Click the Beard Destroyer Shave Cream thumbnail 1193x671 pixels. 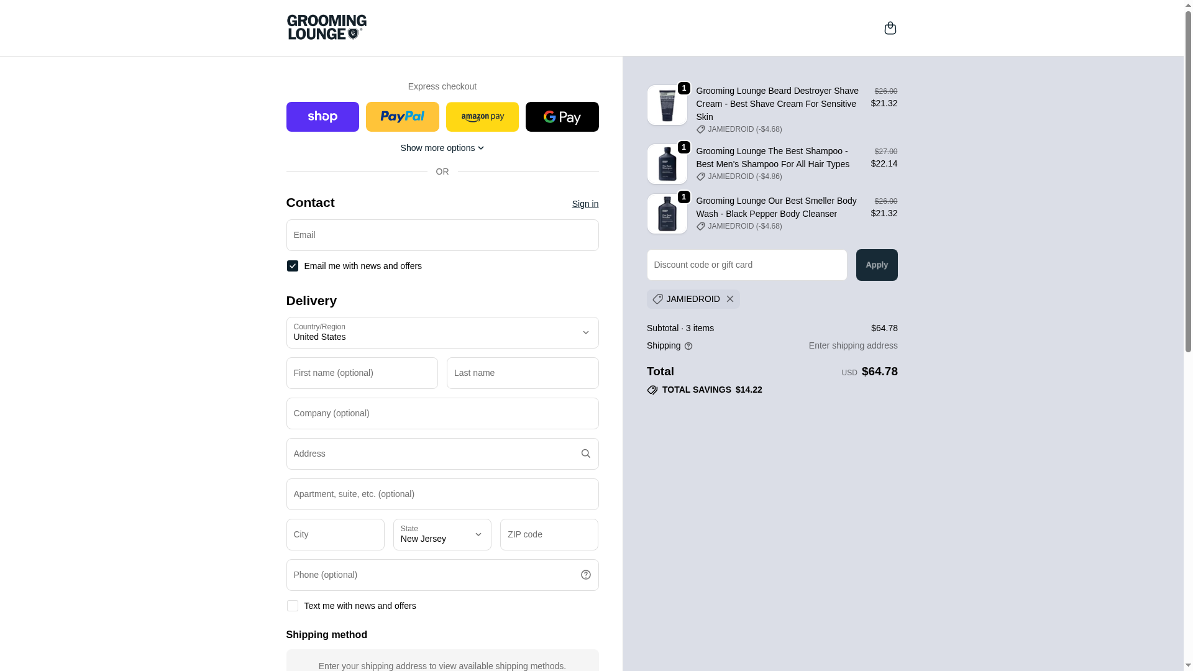tap(667, 105)
